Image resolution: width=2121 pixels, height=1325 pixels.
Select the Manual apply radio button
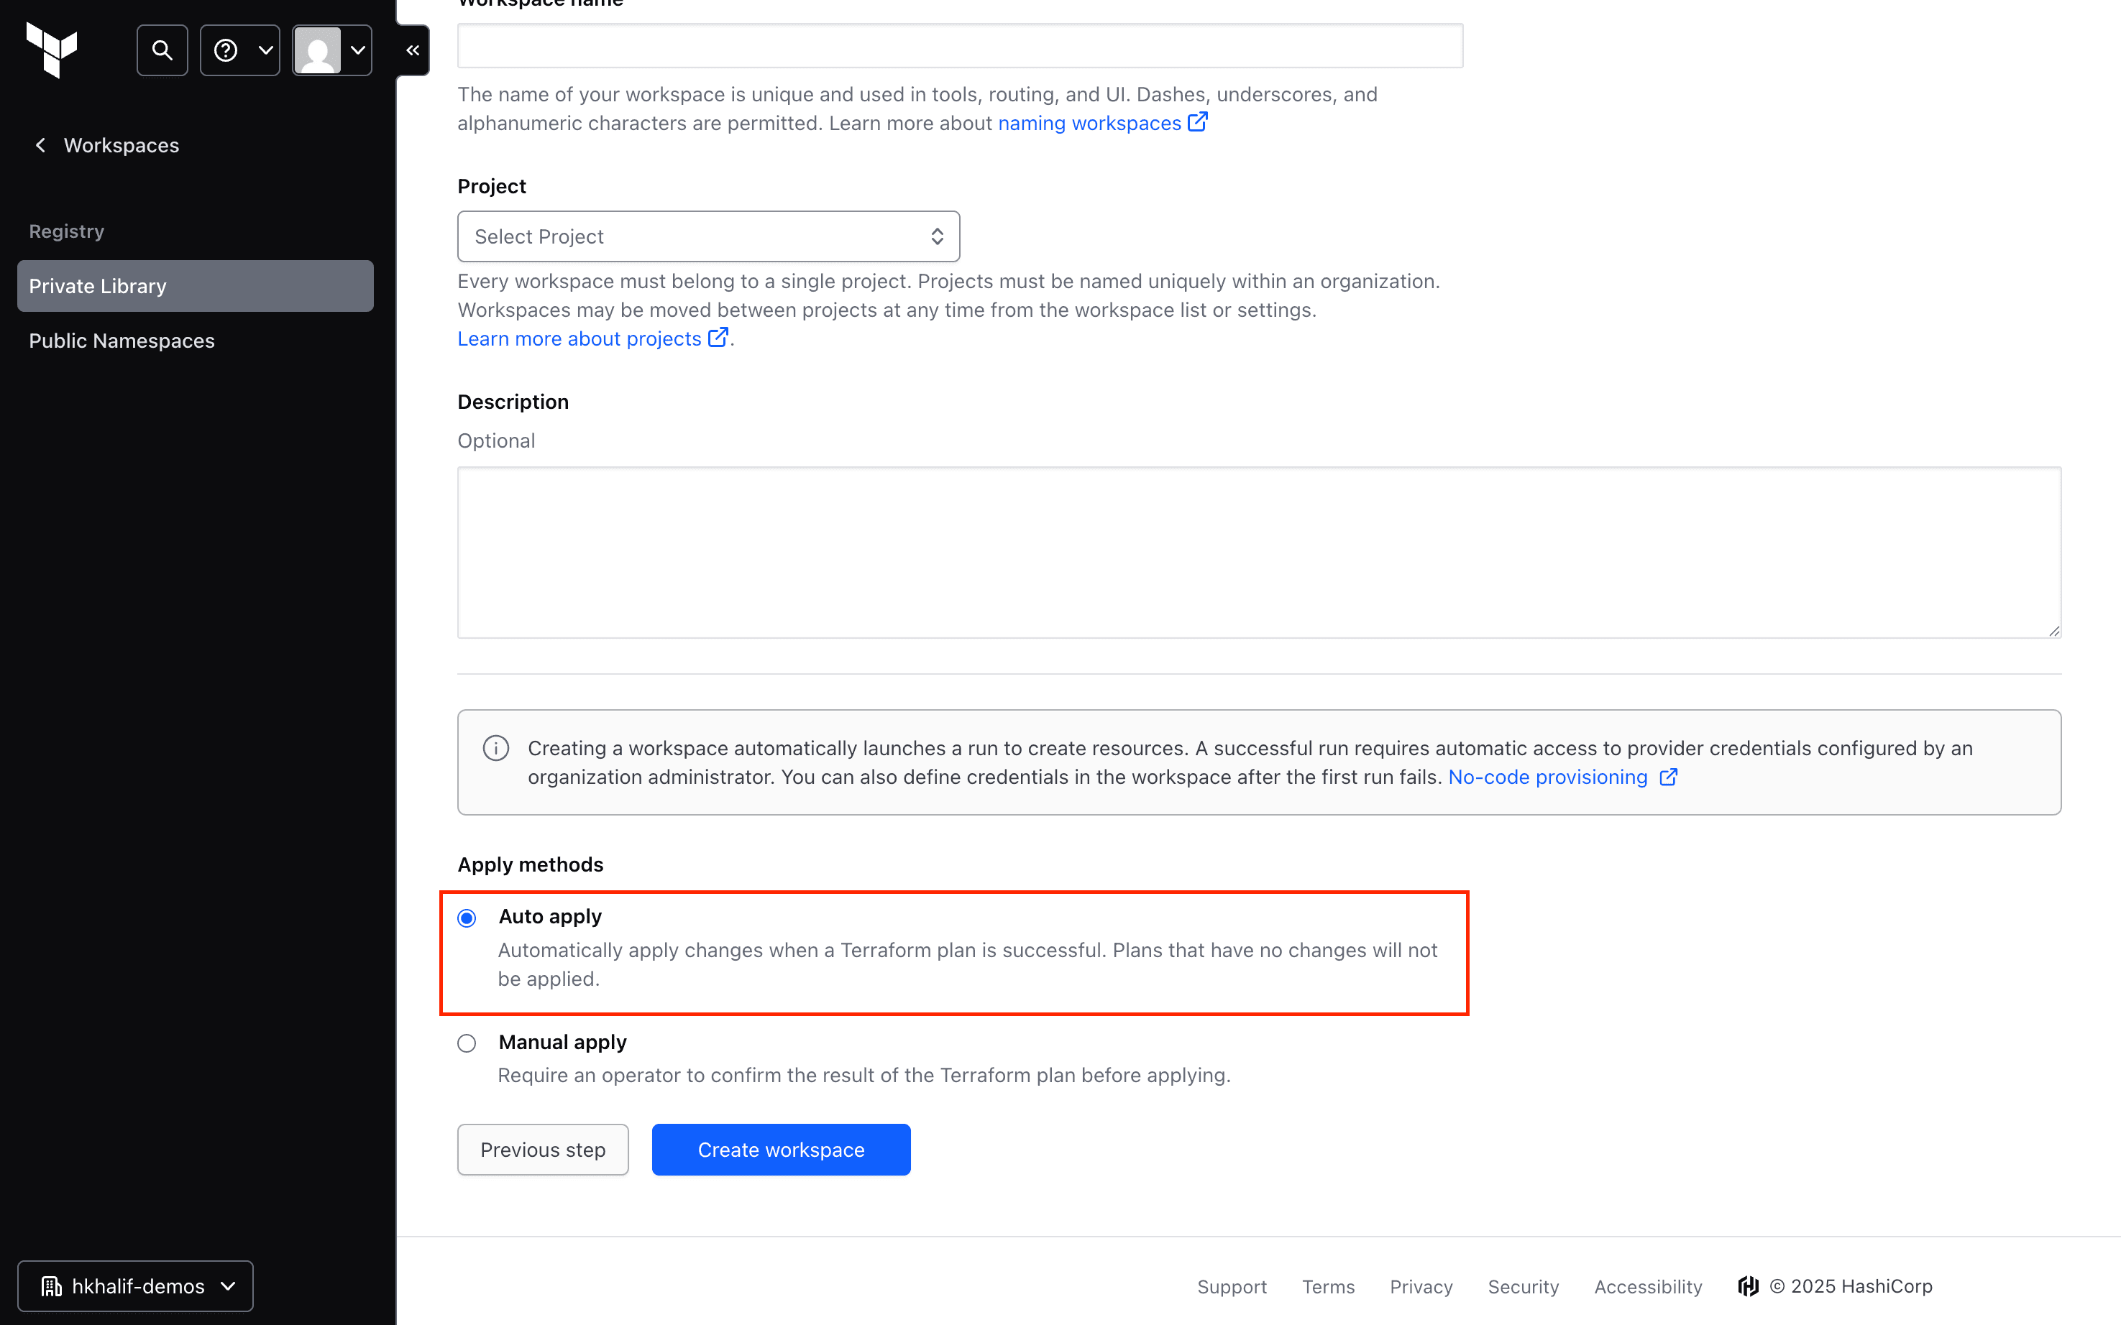coord(467,1043)
